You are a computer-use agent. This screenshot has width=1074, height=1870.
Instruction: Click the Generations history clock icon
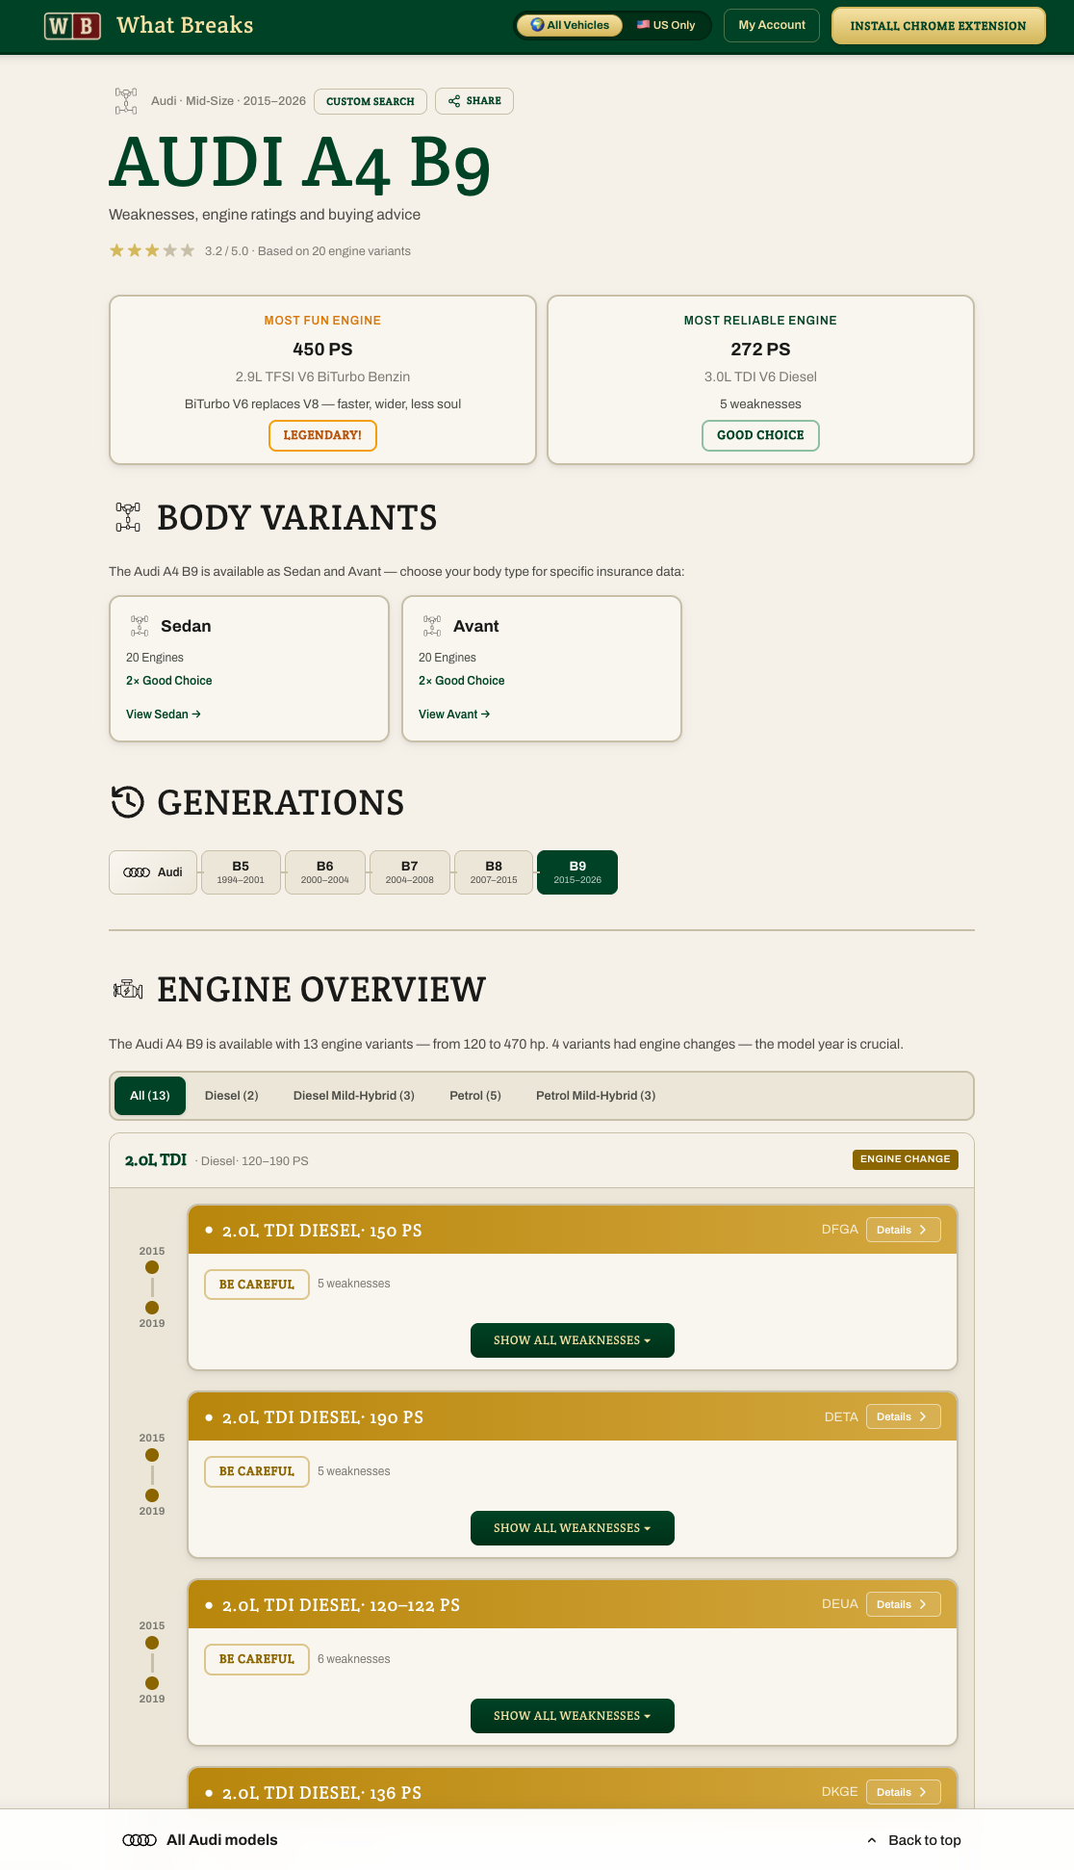coord(128,802)
